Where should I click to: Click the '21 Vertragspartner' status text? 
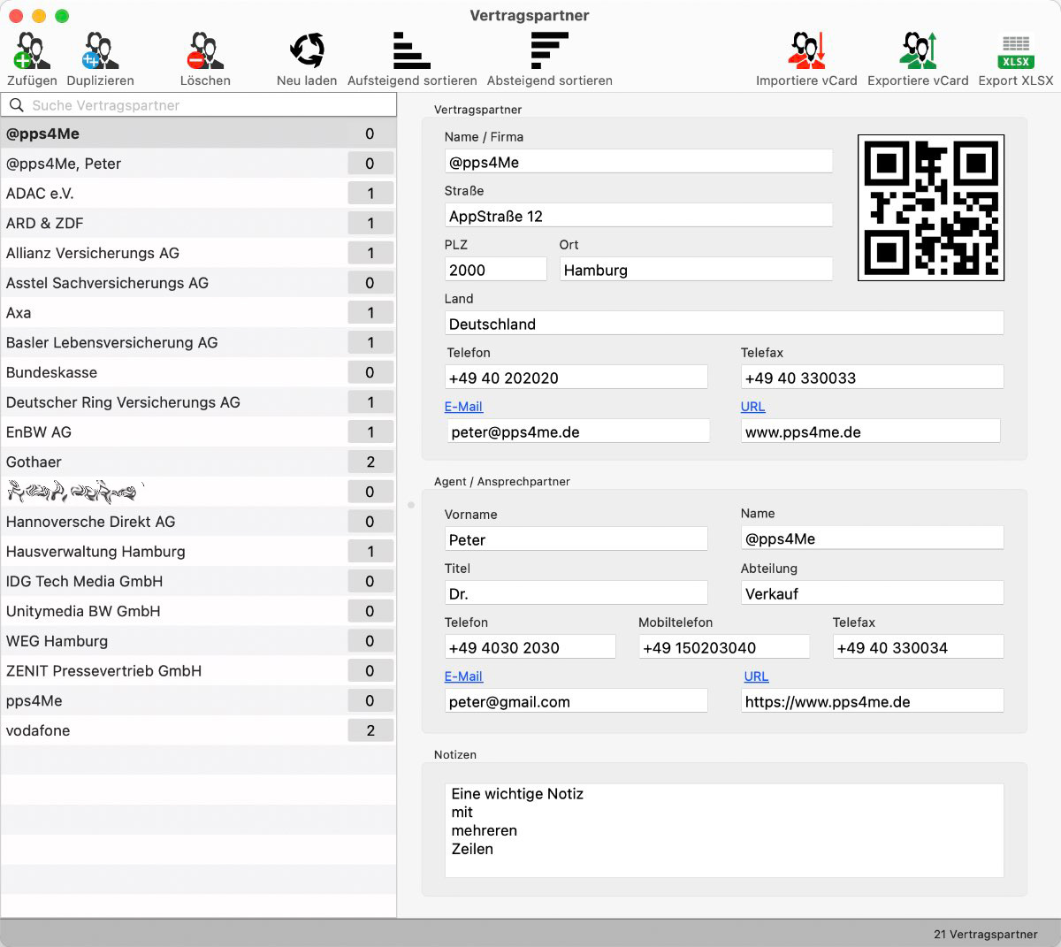(x=985, y=934)
